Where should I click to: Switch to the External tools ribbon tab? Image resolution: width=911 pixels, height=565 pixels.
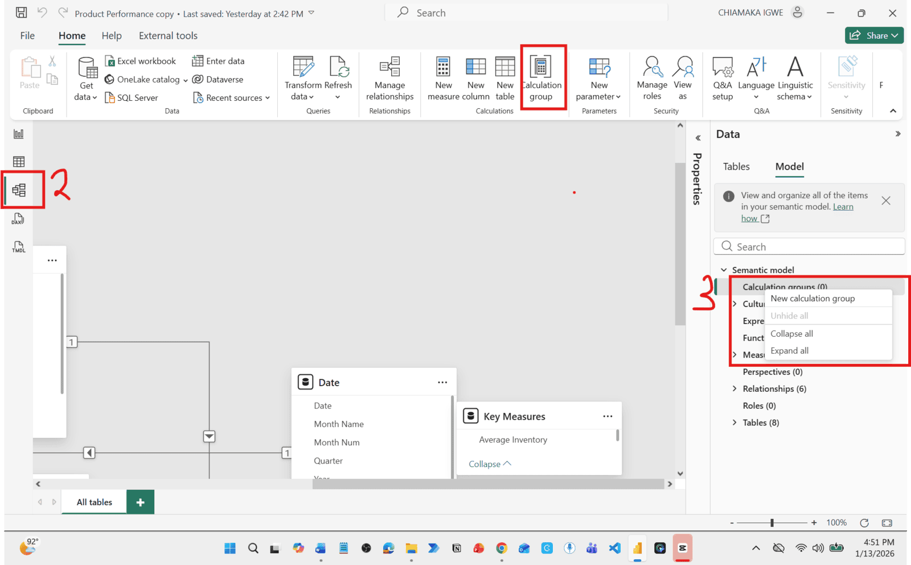[x=167, y=35]
